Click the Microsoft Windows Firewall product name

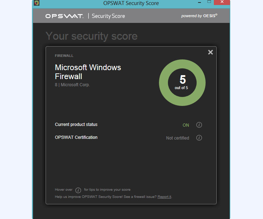[88, 72]
